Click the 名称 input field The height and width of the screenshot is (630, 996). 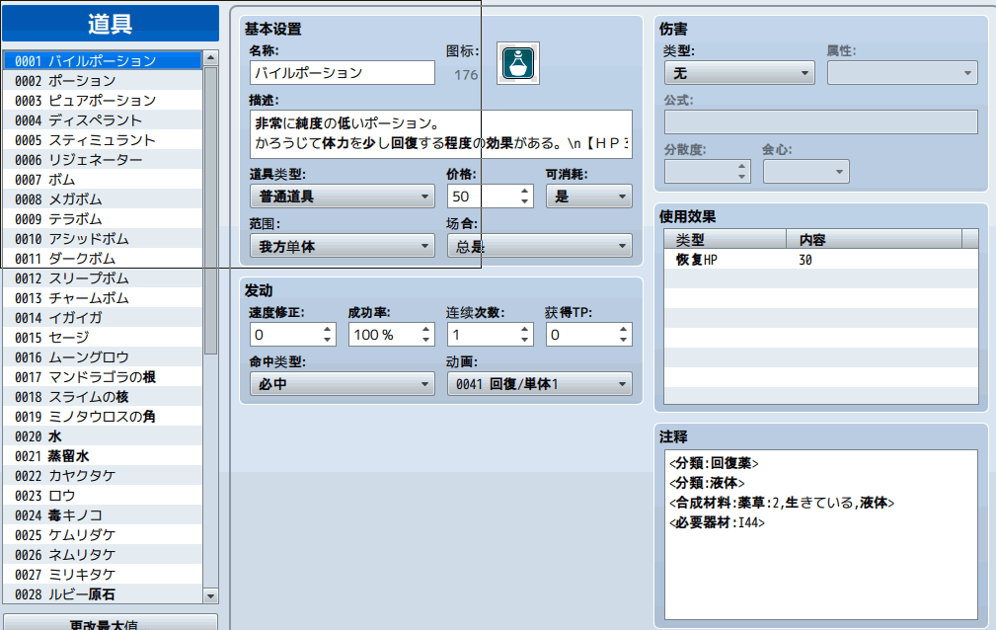click(342, 72)
